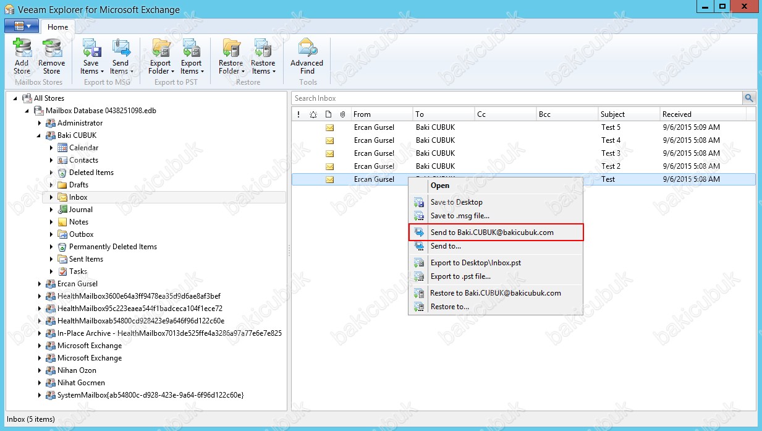This screenshot has width=762, height=431.
Task: Choose Send to Baki.CUBUK@bakicubuk.com
Action: (x=496, y=233)
